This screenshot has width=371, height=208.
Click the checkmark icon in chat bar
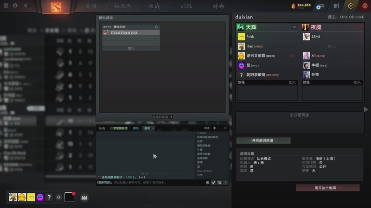213,183
